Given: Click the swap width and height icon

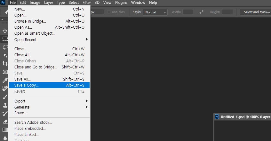Looking at the screenshot, I should tap(201, 12).
